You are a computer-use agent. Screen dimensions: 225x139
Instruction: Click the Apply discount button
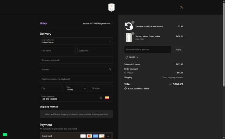178,49
